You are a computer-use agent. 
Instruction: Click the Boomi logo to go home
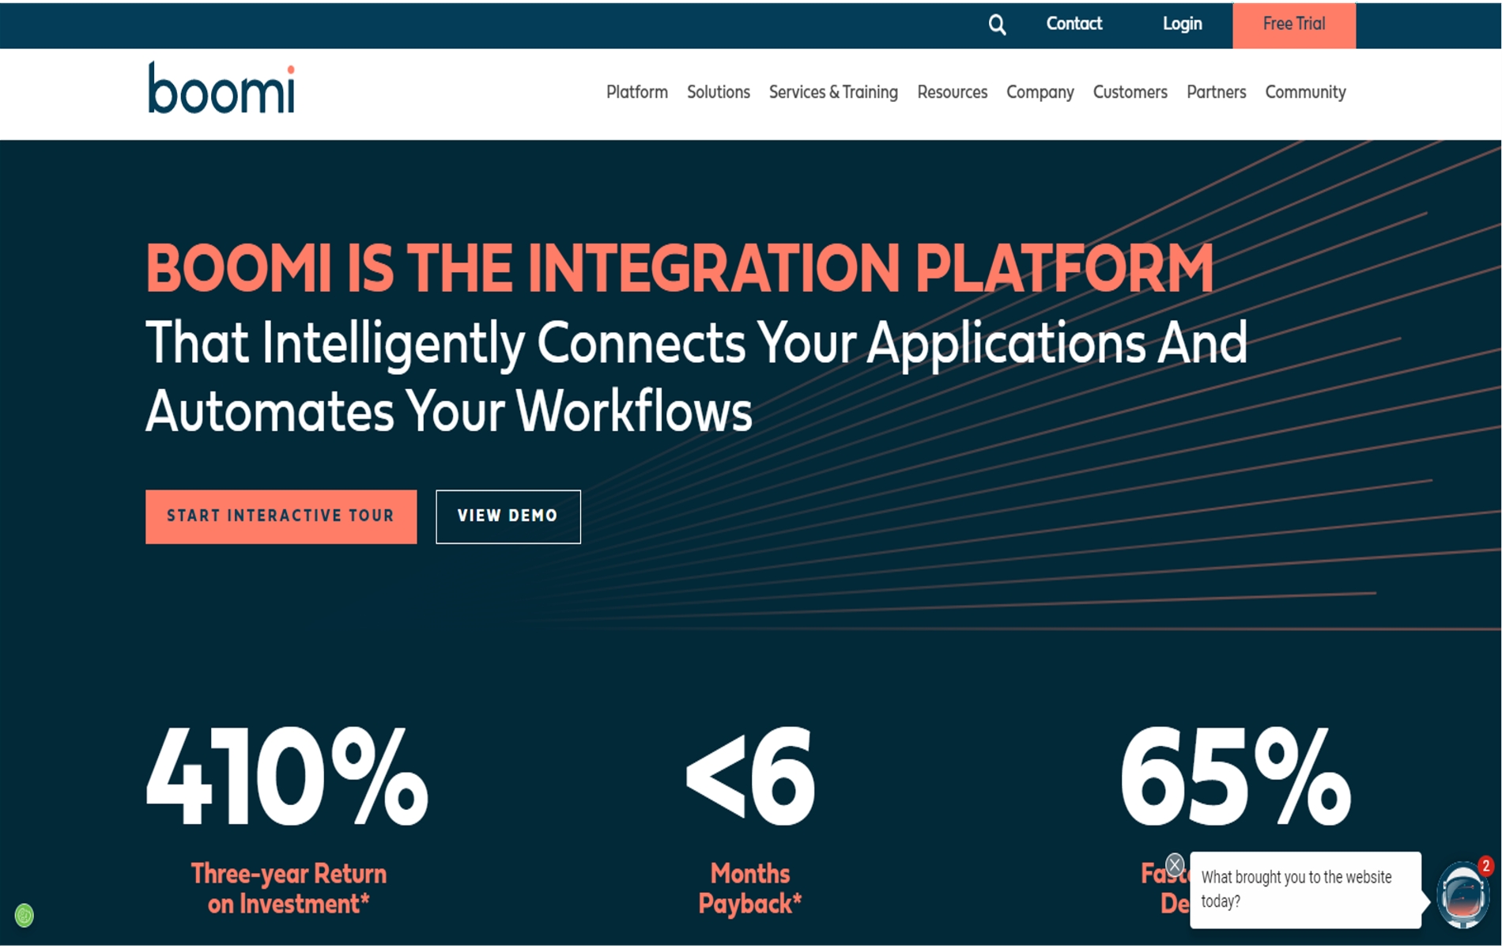(x=222, y=89)
